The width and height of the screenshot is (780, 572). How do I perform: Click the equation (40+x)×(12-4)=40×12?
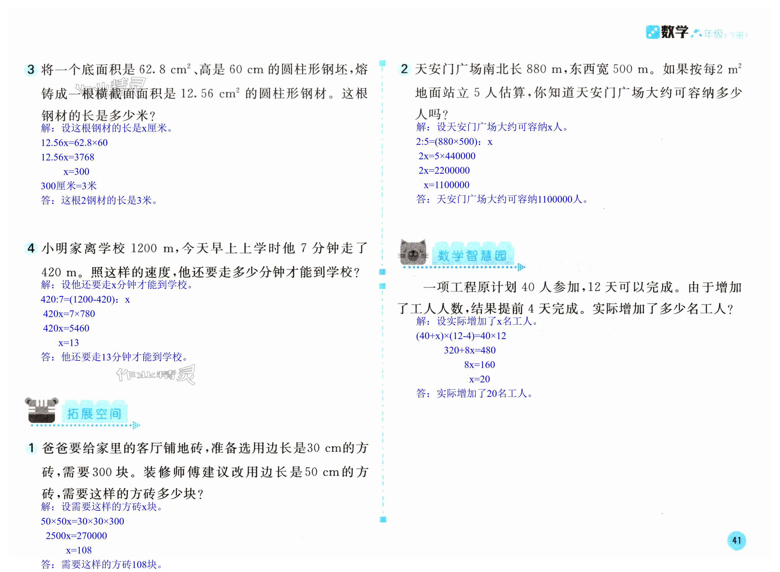(x=461, y=336)
